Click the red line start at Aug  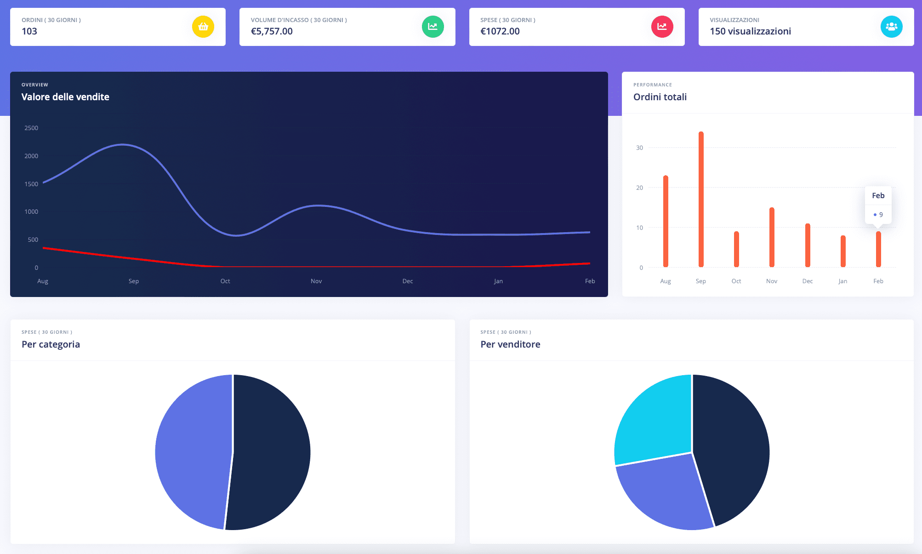tap(44, 248)
